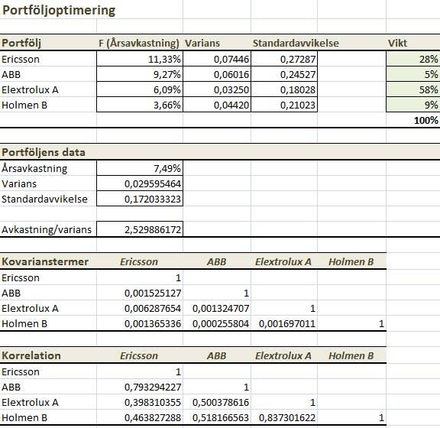Click the F (Årsavkastning) header
Screen dimensions: 440x428
(139, 43)
